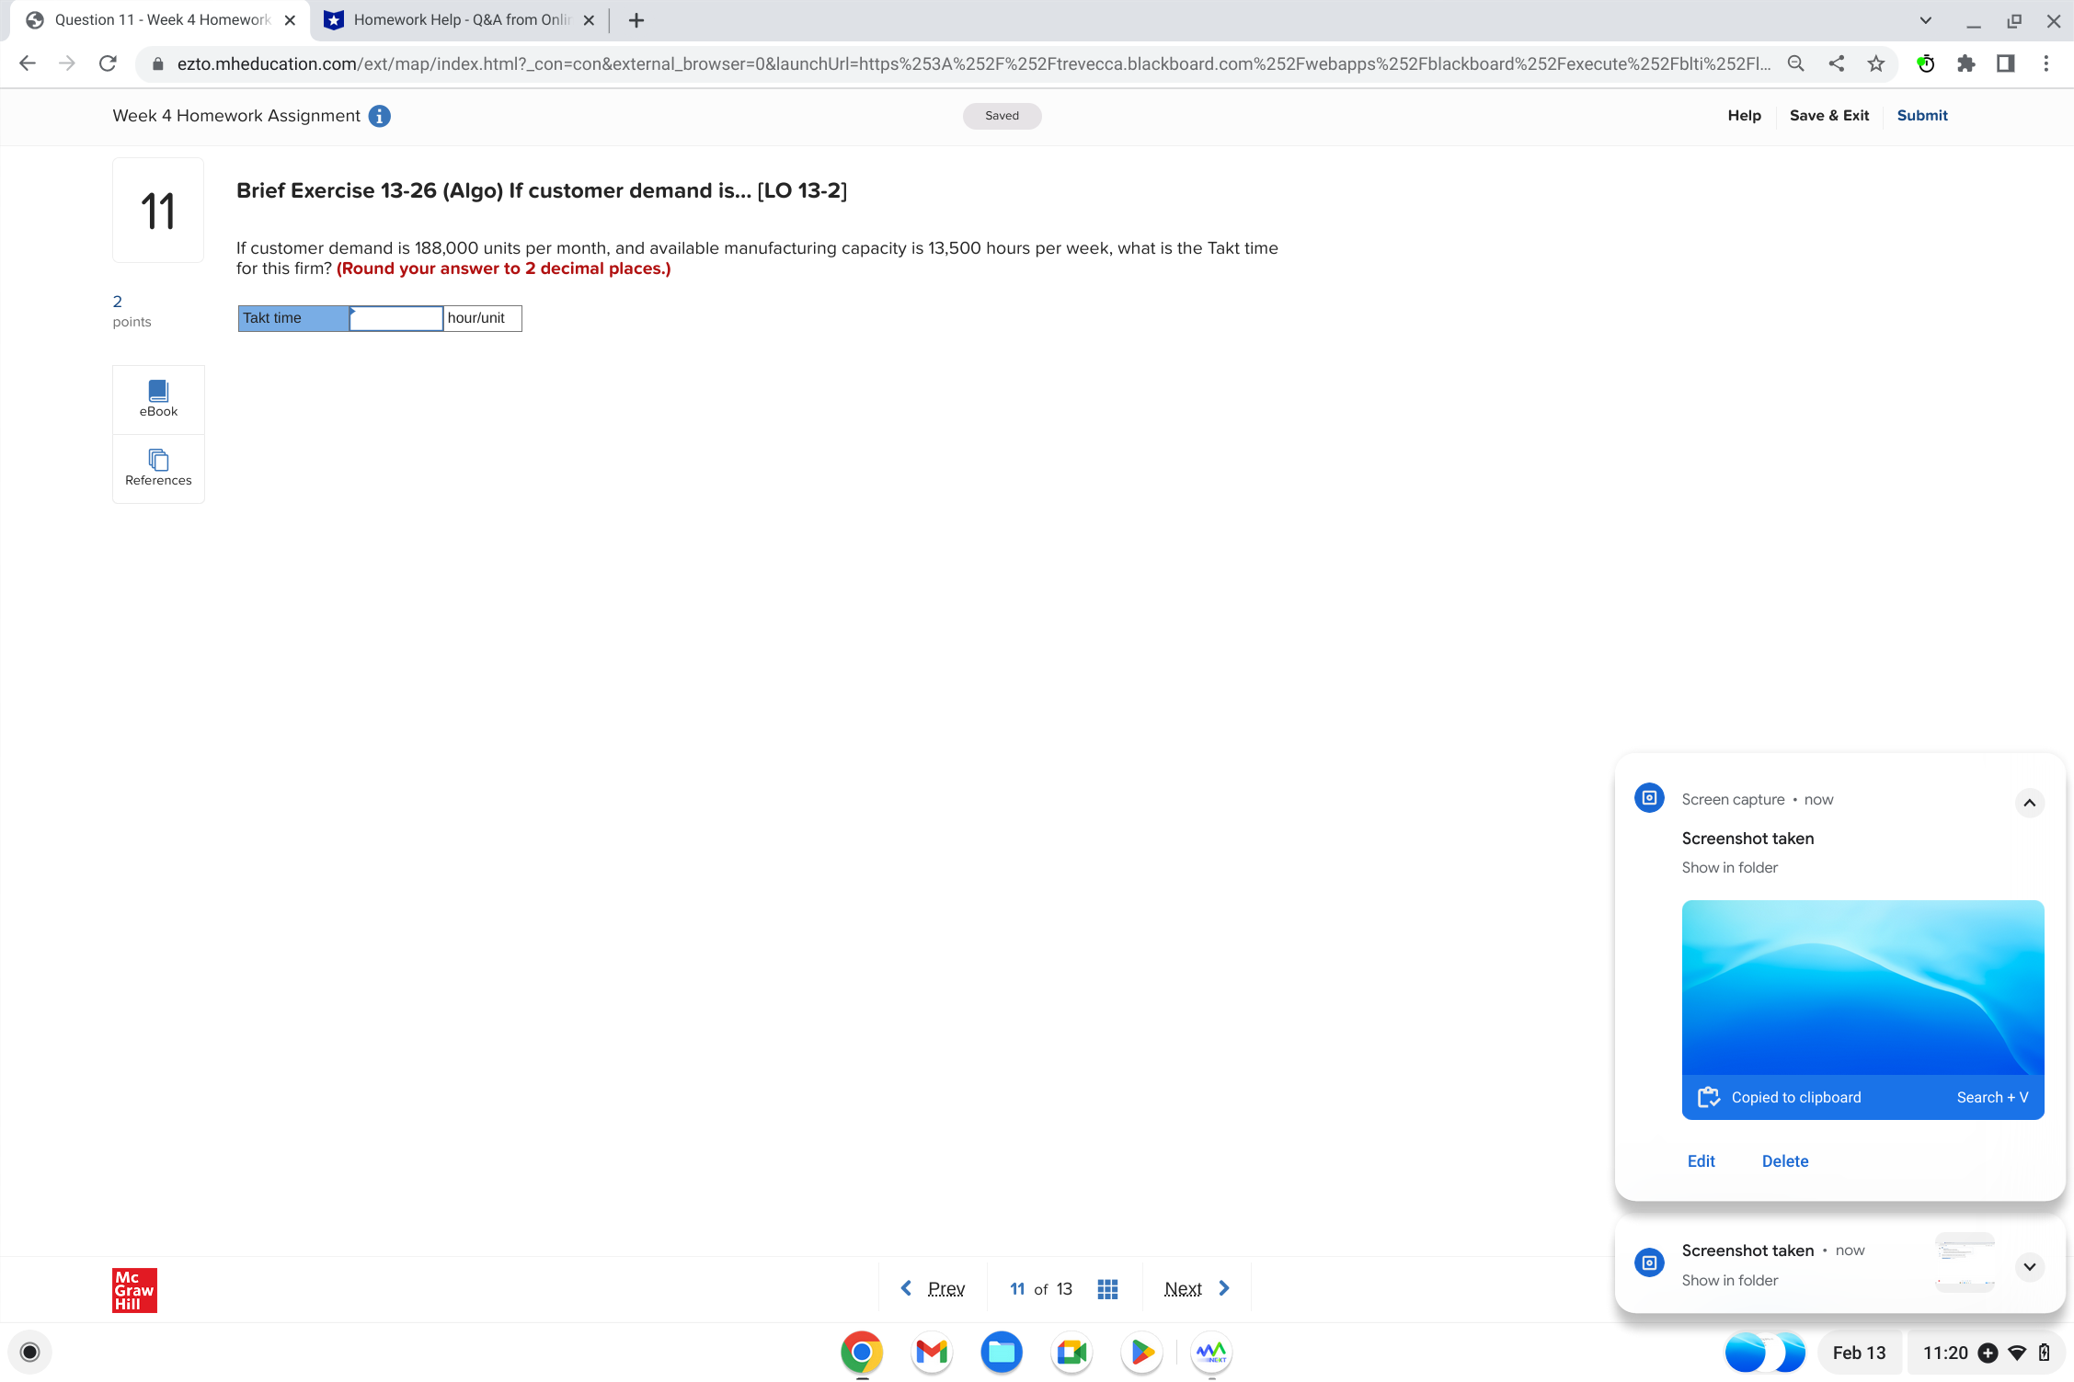Click Delete on screenshot notification

tap(1784, 1161)
